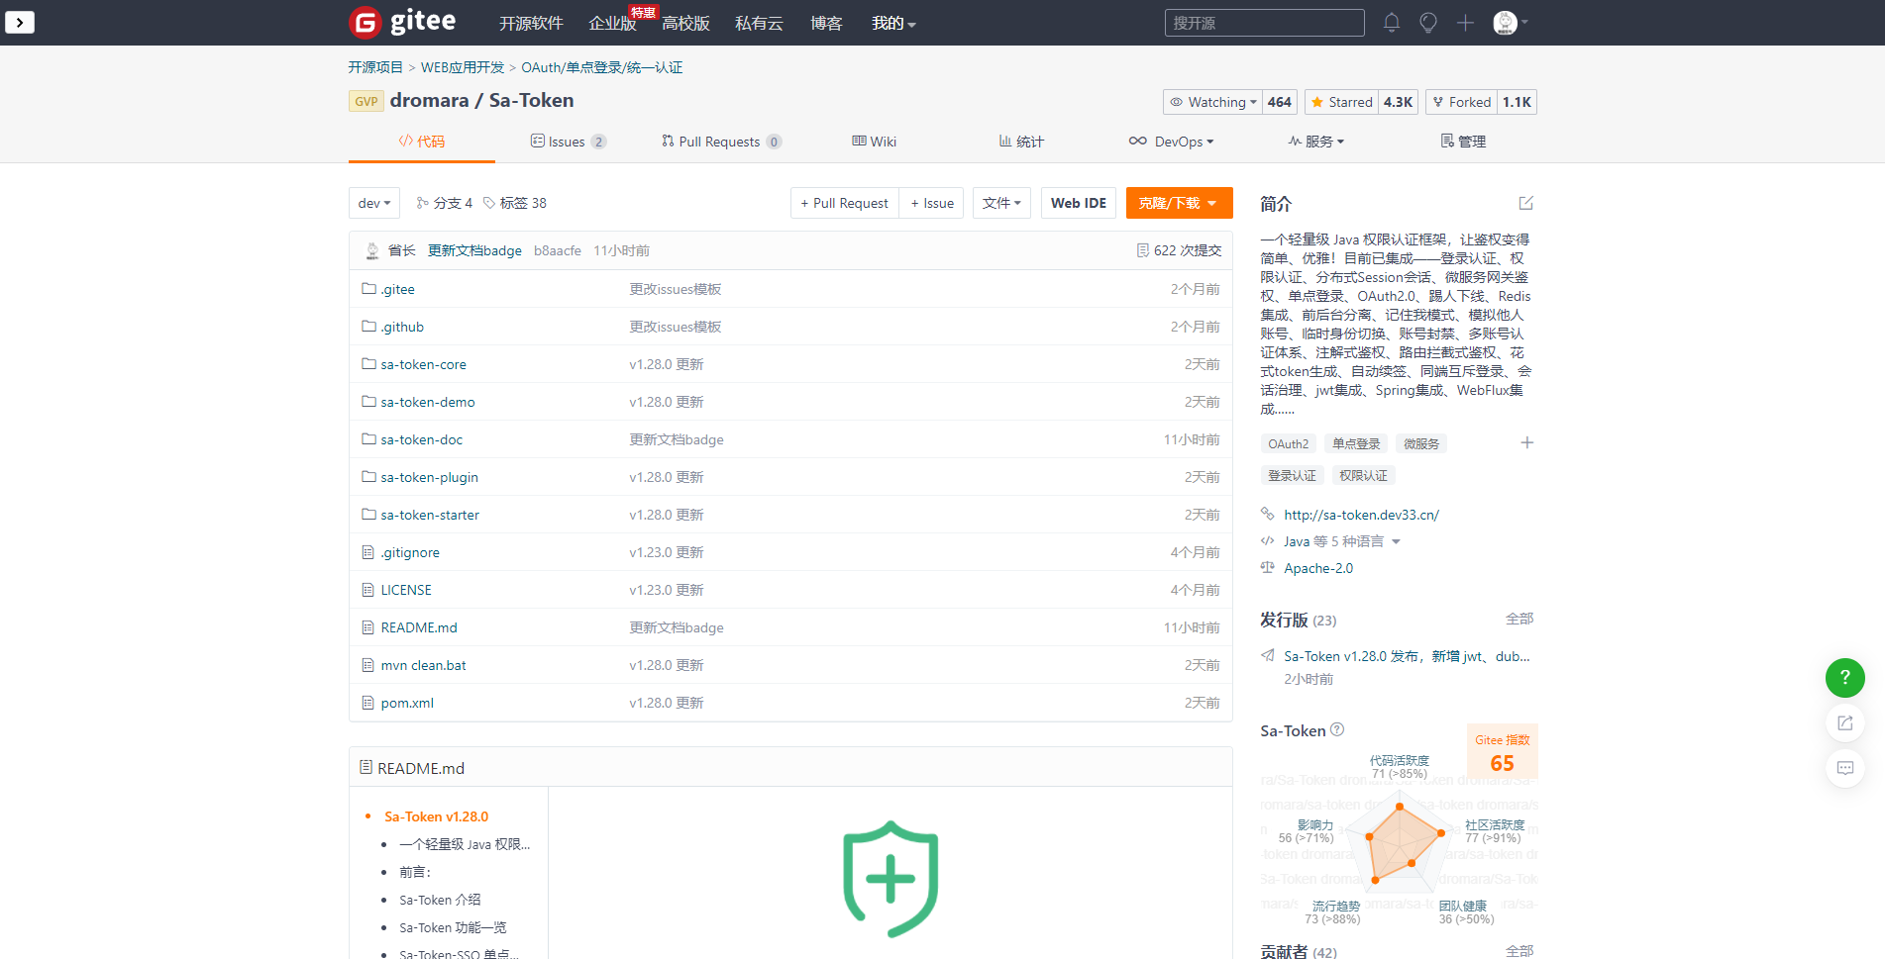Screen dimensions: 1885x959
Task: Click the tags icon 标签 38
Action: (489, 203)
